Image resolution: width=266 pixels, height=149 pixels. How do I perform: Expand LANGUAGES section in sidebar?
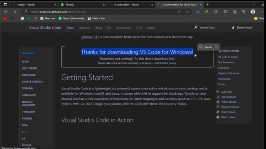click(29, 95)
